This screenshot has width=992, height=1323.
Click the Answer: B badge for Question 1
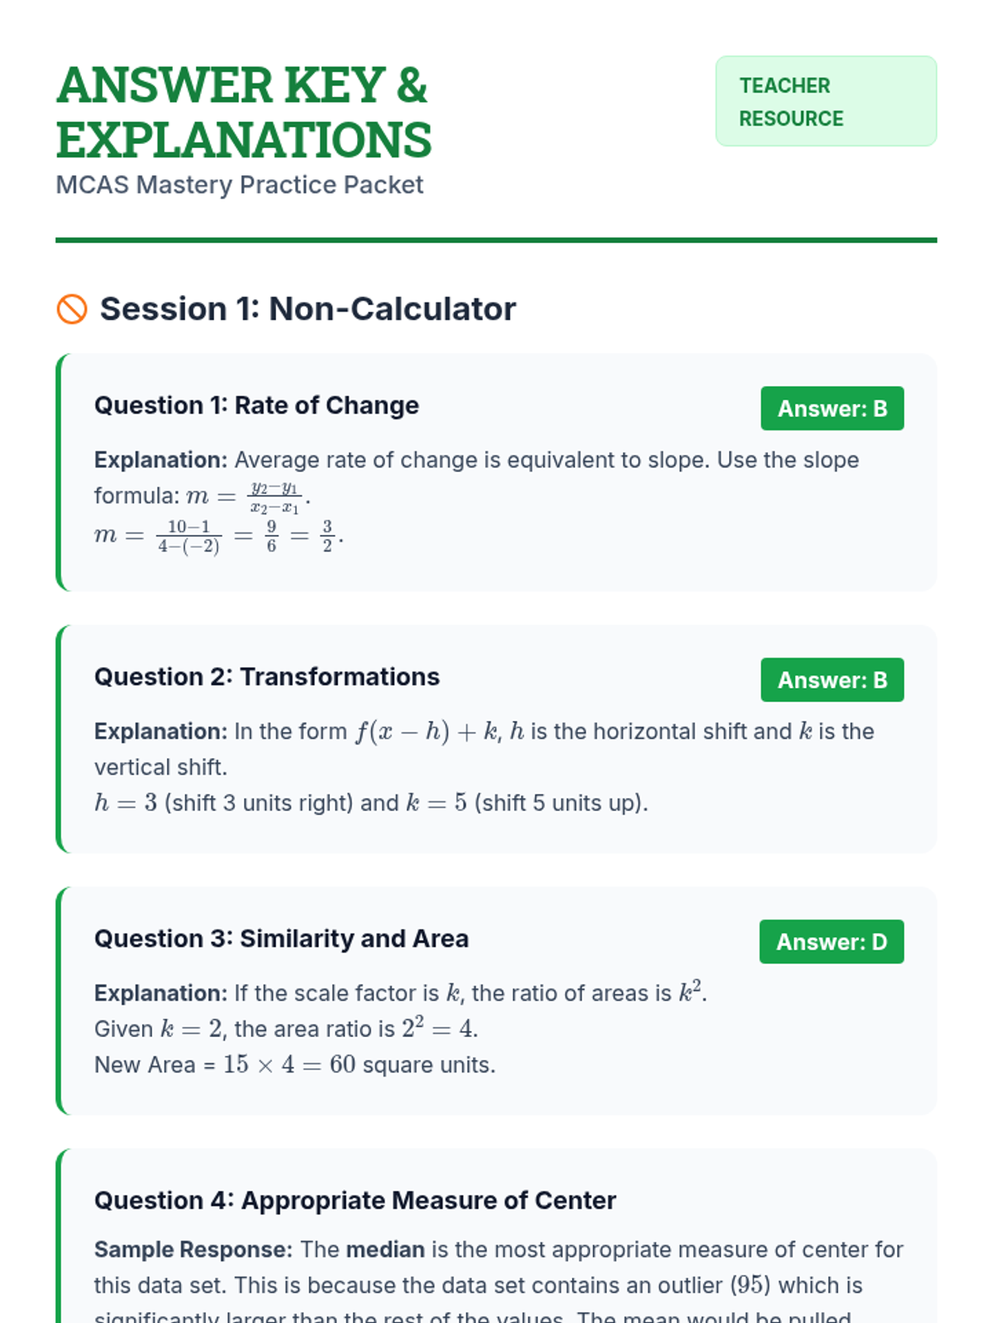click(x=832, y=408)
